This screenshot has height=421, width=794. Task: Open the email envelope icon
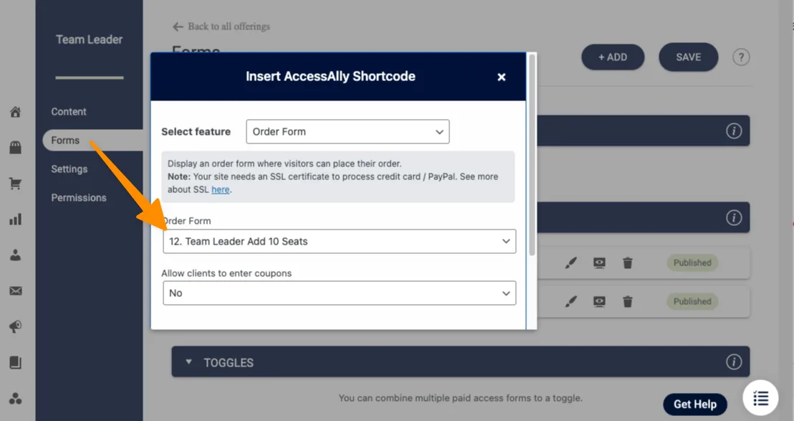16,290
